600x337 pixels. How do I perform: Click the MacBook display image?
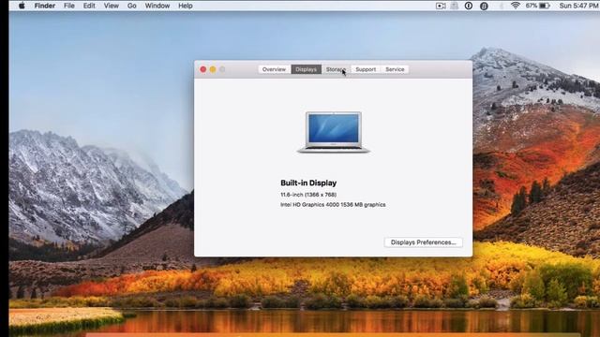point(334,132)
